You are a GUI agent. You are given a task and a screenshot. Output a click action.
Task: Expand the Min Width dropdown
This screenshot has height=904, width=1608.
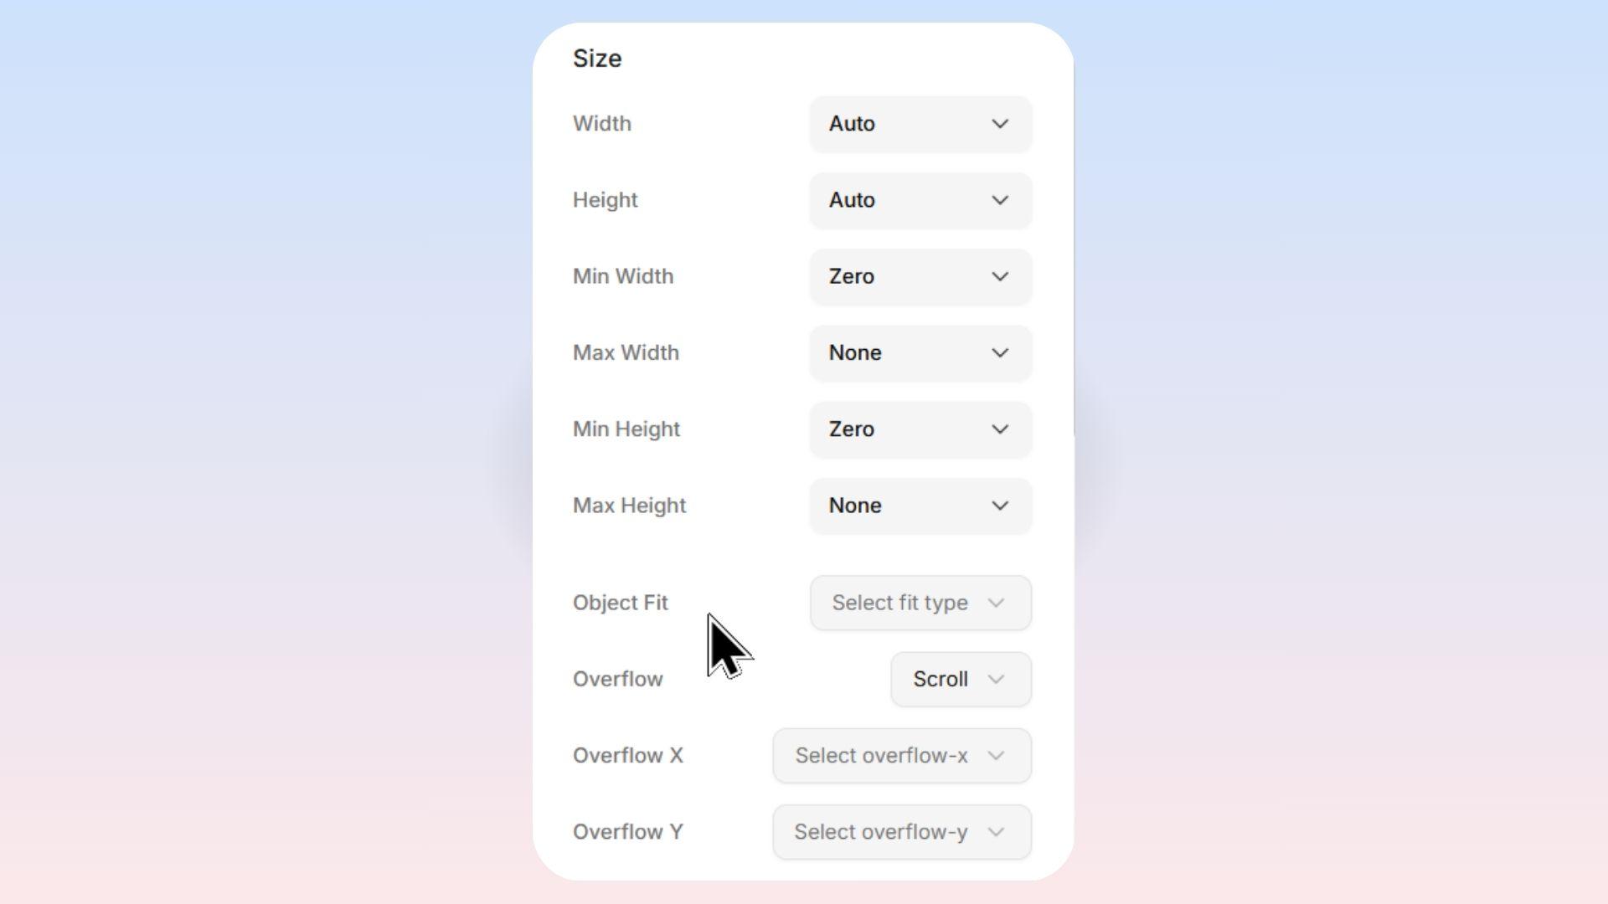coord(920,276)
